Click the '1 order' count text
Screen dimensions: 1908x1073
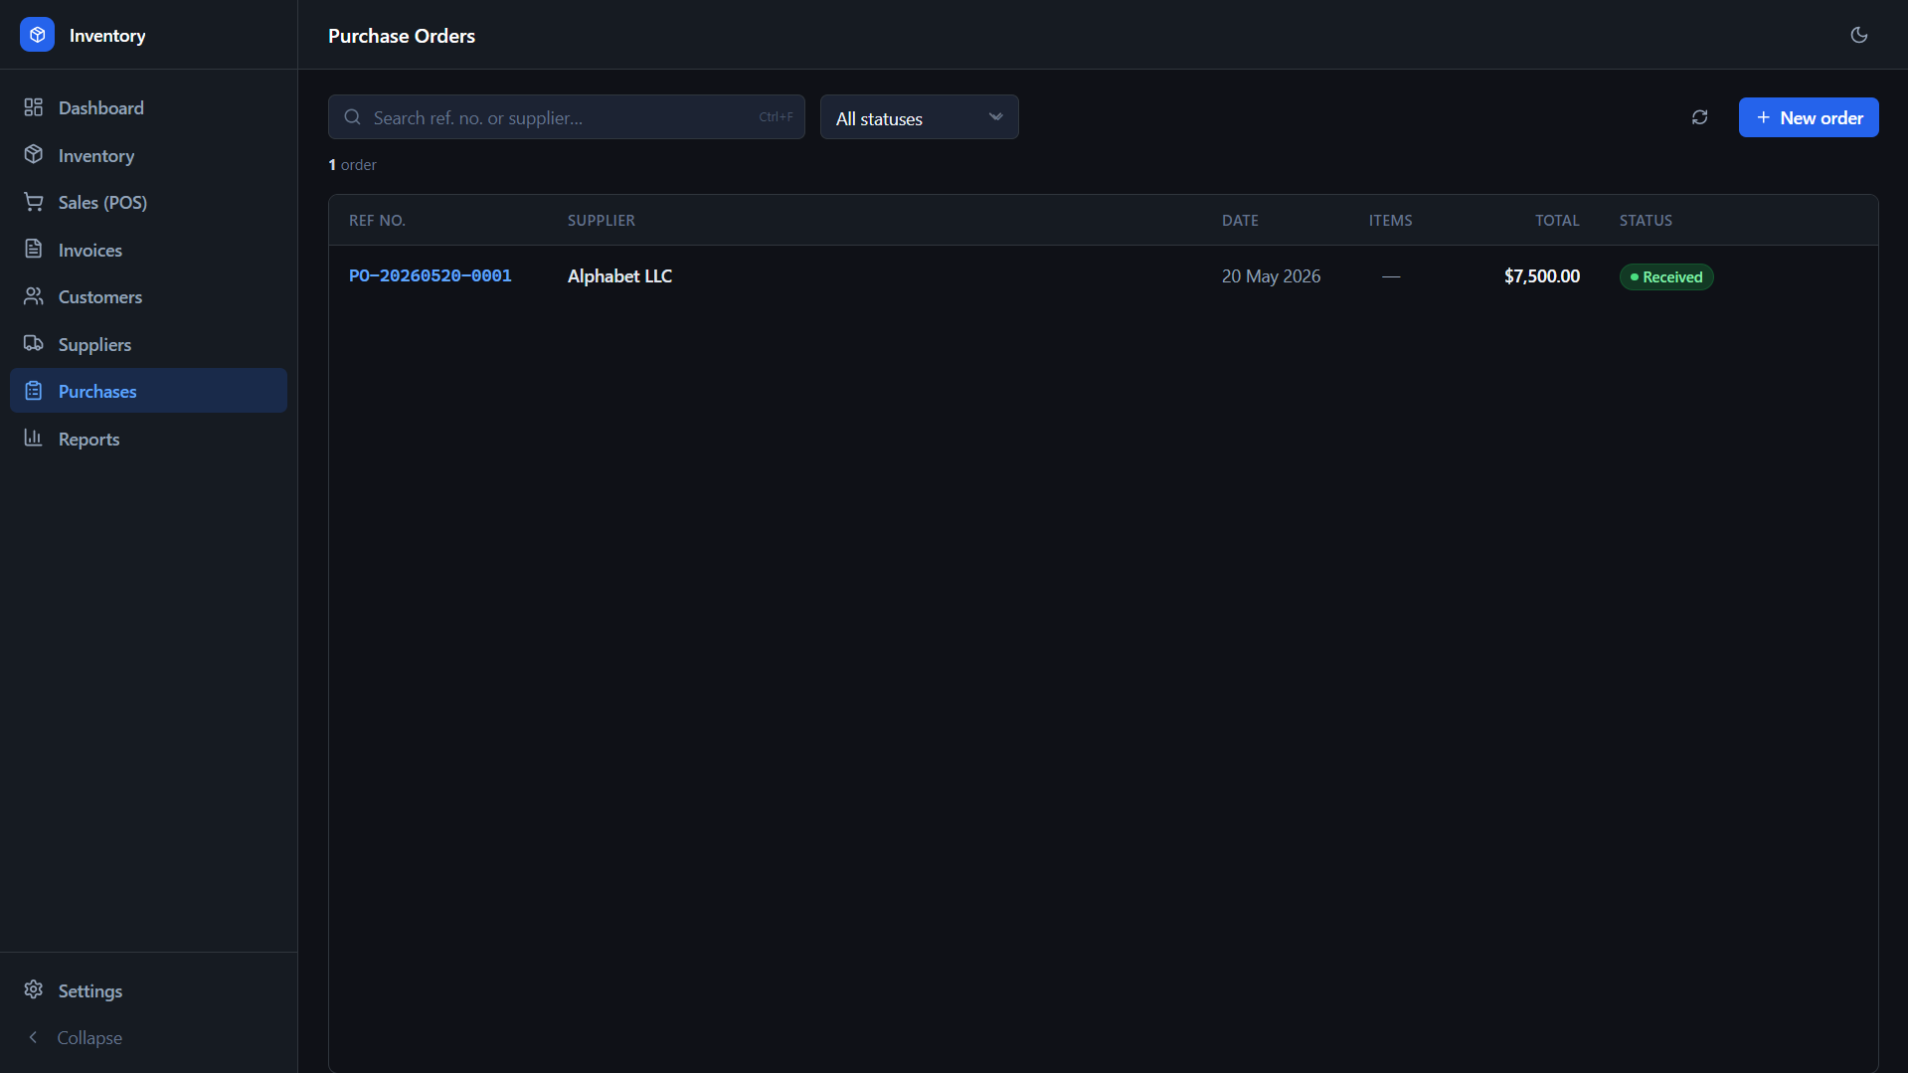352,165
